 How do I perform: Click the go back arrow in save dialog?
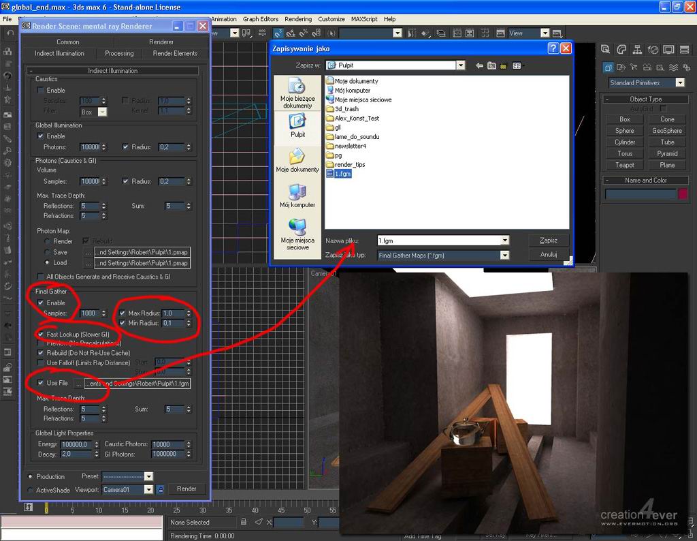[x=479, y=65]
